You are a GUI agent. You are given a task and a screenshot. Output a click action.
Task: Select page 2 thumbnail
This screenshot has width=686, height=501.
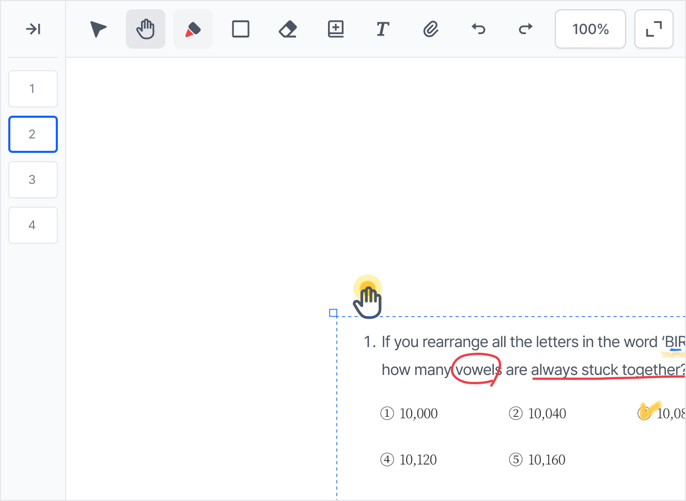click(x=33, y=134)
